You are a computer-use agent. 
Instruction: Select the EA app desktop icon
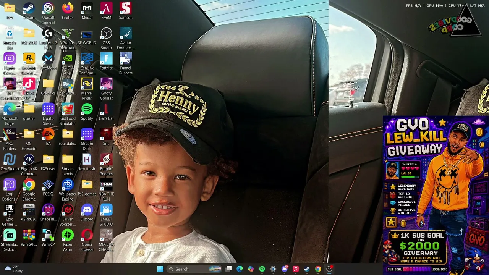(48, 137)
